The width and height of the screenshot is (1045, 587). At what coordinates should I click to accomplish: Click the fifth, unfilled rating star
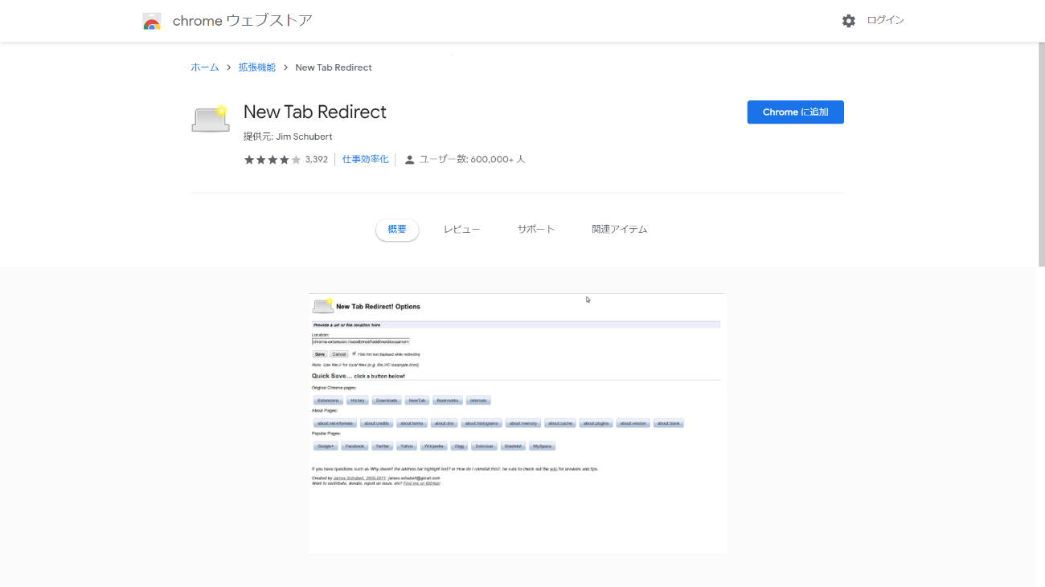pos(294,159)
